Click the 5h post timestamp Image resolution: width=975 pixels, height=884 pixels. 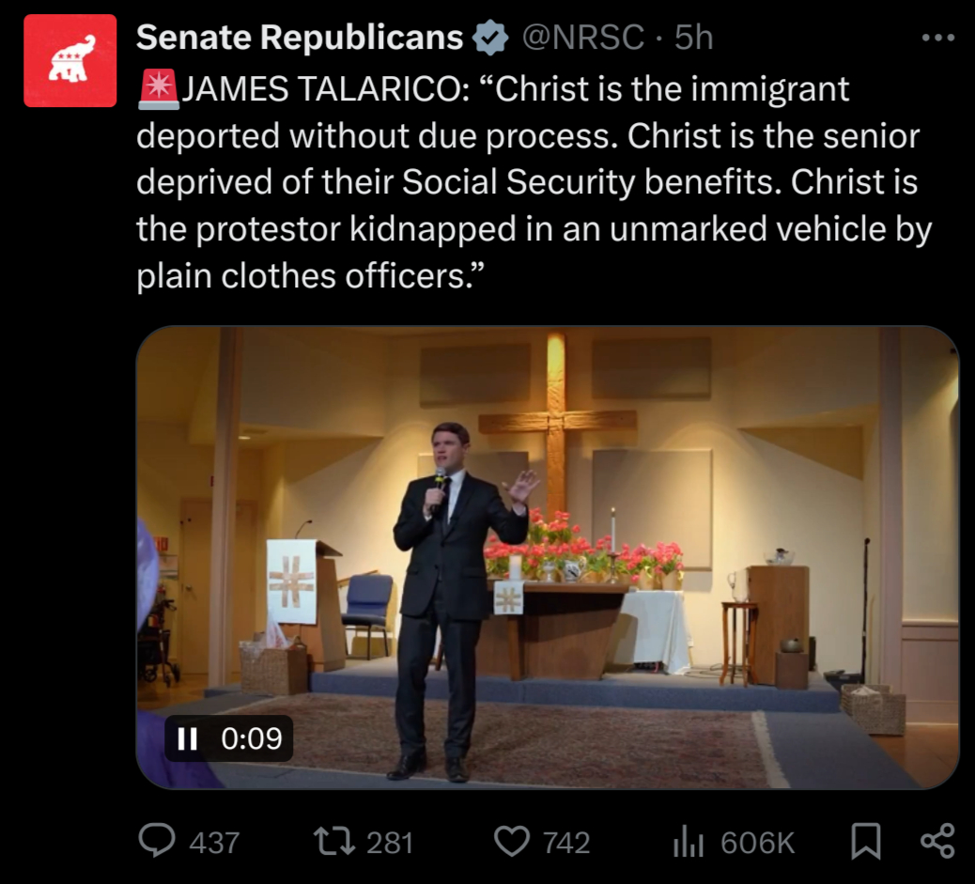point(694,38)
